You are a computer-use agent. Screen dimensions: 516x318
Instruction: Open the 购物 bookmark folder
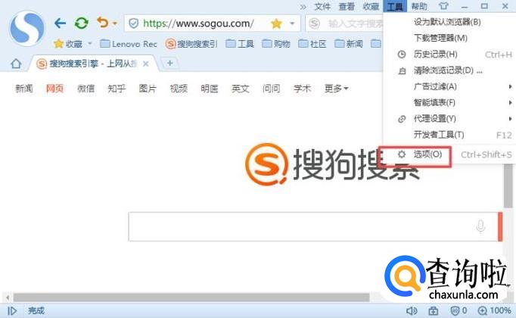point(276,44)
